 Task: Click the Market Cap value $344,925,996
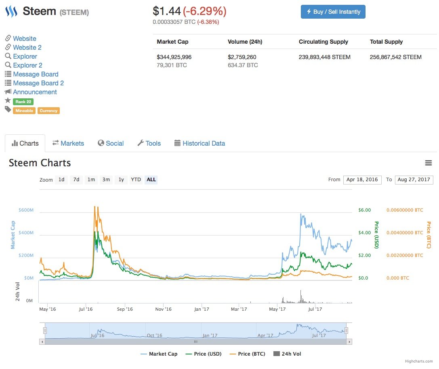(174, 57)
